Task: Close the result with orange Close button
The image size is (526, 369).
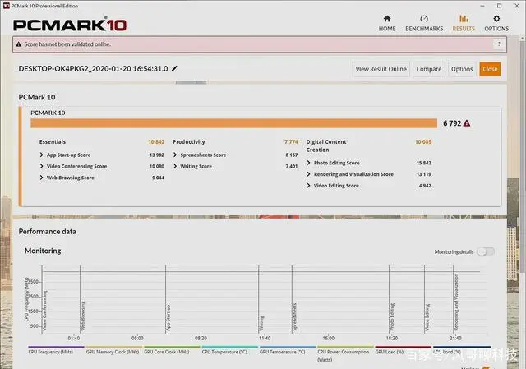Action: [x=490, y=69]
